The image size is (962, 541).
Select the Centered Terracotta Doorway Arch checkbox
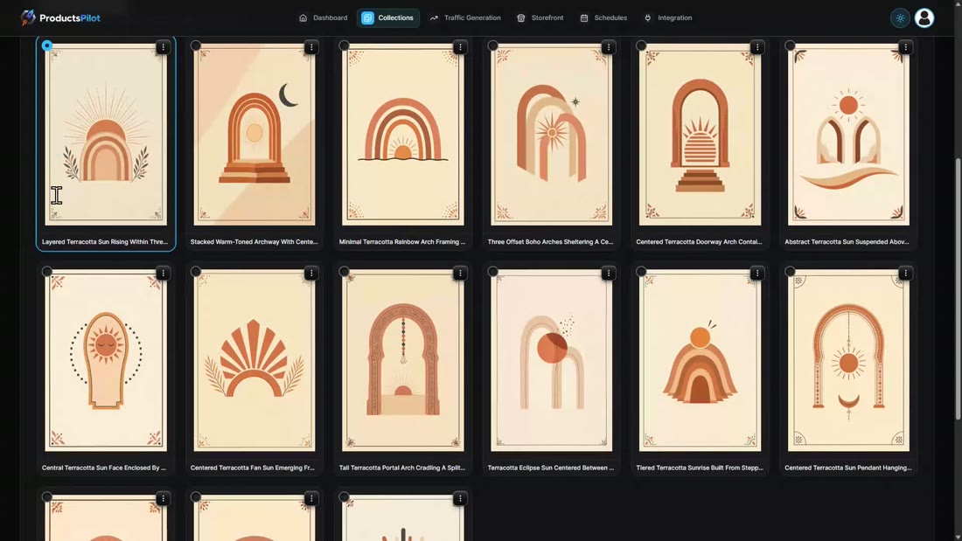pos(641,45)
